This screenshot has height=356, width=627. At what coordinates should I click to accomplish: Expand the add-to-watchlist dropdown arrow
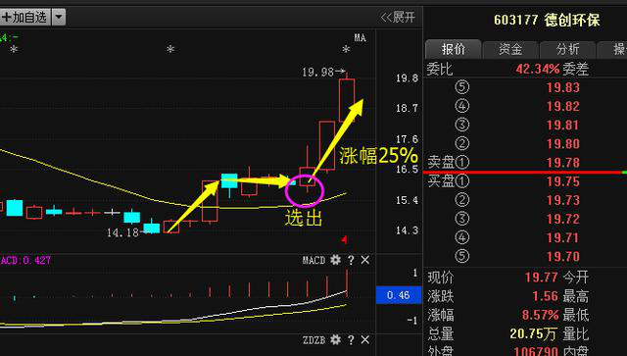[x=59, y=18]
